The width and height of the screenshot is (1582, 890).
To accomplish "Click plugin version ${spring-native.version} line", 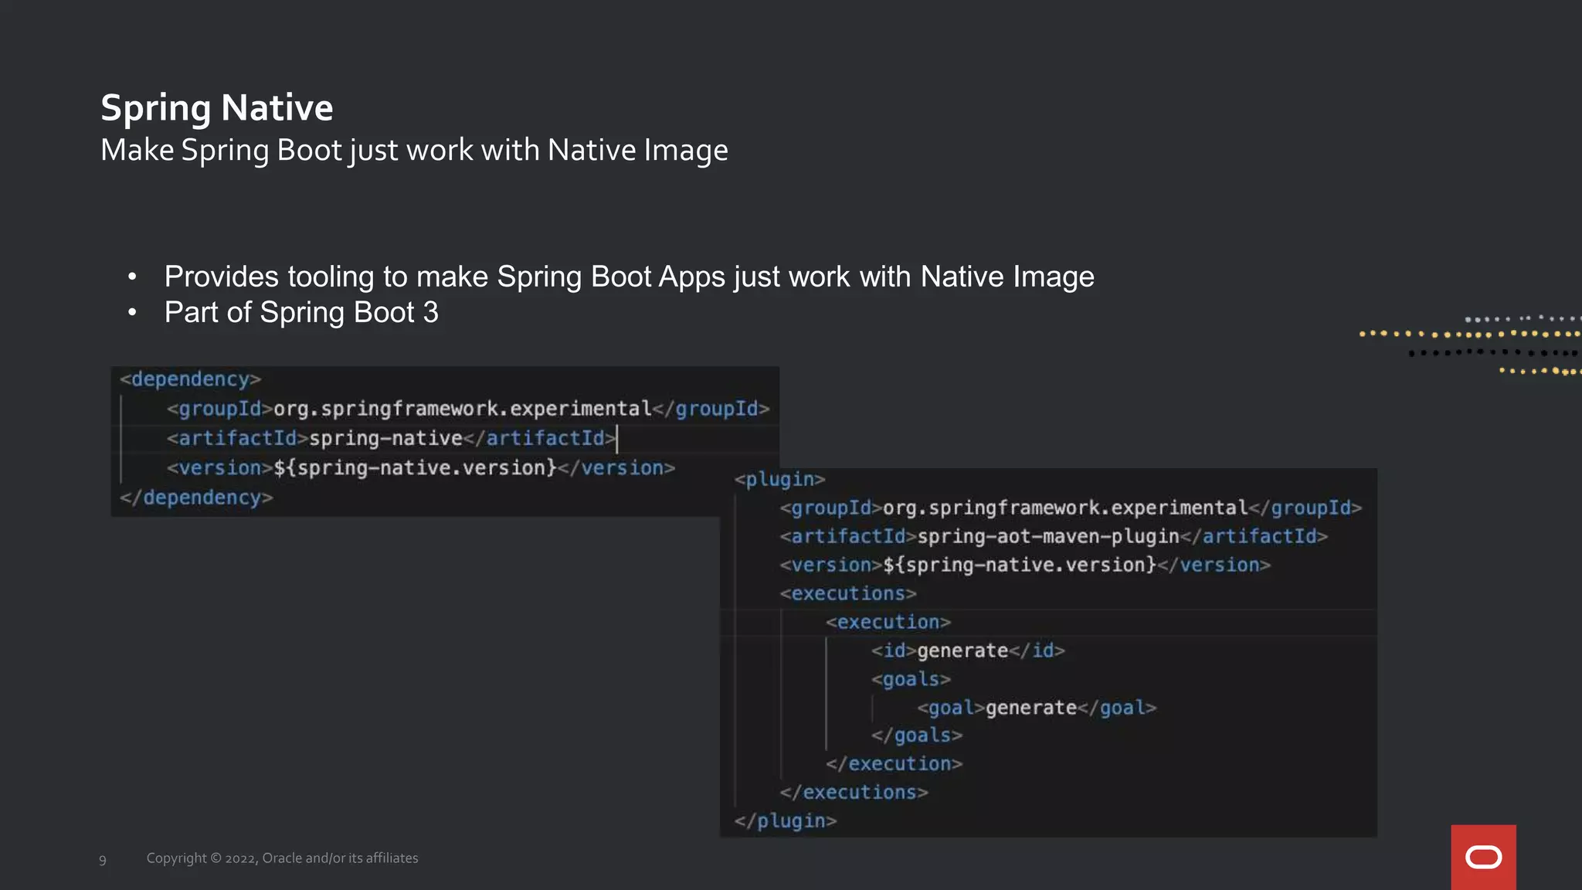I will [1025, 565].
